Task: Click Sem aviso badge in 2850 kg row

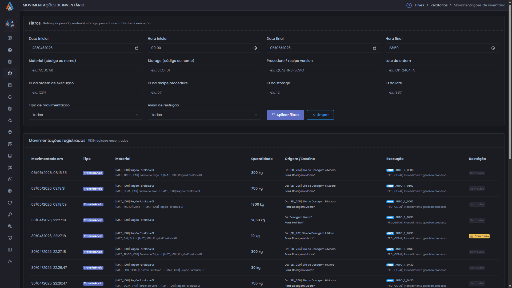Action: coord(477,220)
